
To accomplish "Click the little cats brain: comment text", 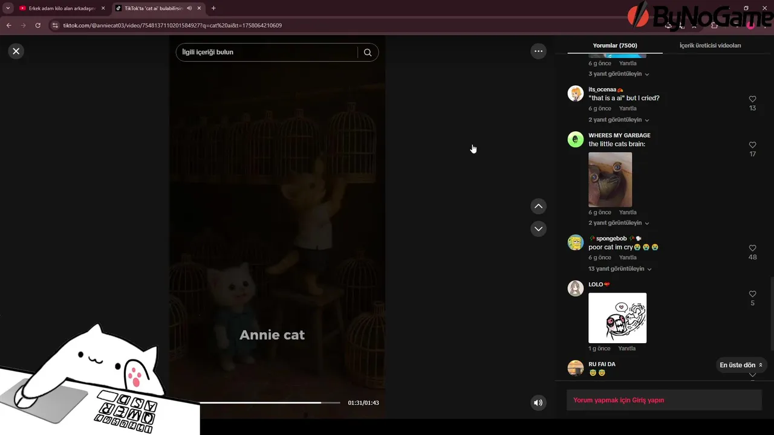I will [617, 144].
